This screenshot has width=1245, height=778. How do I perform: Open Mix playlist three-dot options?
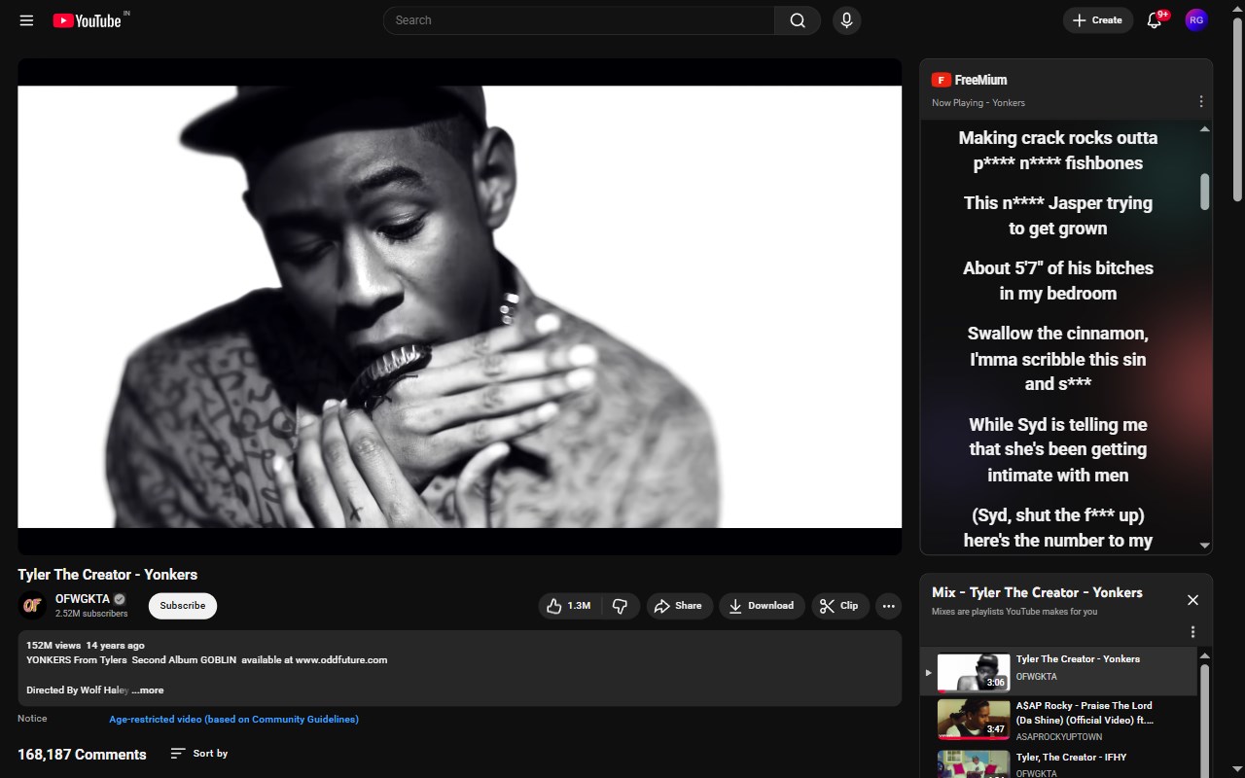pyautogui.click(x=1192, y=632)
